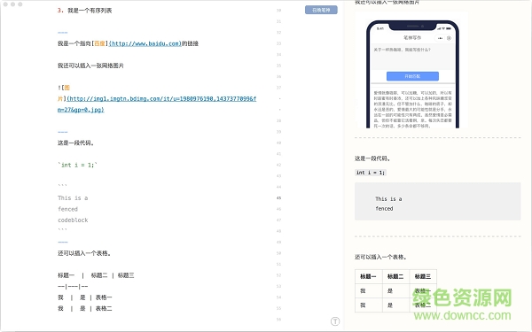Click '我还可以插入一张网络图片' in the editor pane
Image resolution: width=532 pixels, height=332 pixels.
coord(90,66)
